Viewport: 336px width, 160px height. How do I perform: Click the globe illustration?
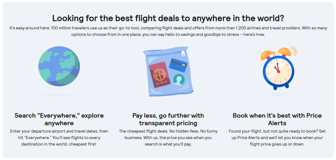pyautogui.click(x=59, y=67)
